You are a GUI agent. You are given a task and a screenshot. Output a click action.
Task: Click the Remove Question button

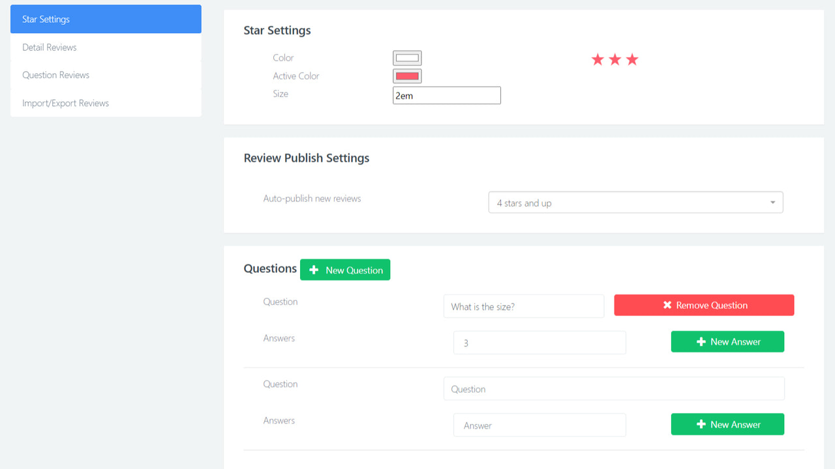tap(704, 304)
